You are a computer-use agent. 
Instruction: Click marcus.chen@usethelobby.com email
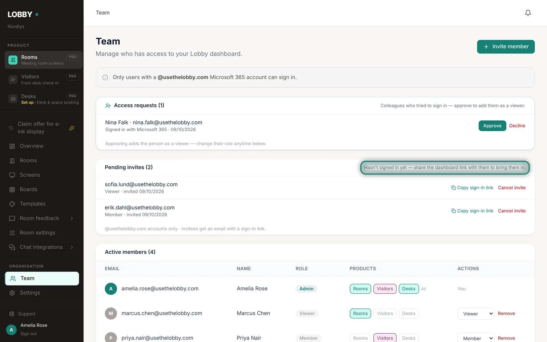[162, 313]
